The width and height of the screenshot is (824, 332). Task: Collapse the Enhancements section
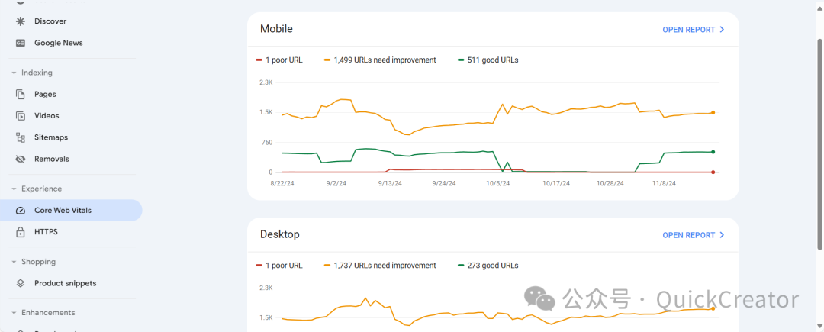tap(14, 313)
